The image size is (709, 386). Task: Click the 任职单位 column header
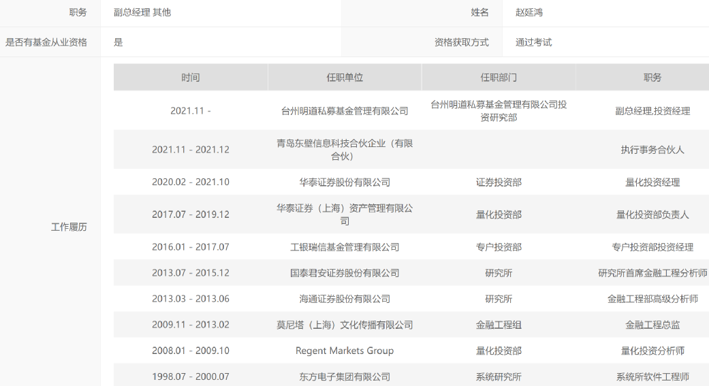tap(345, 78)
